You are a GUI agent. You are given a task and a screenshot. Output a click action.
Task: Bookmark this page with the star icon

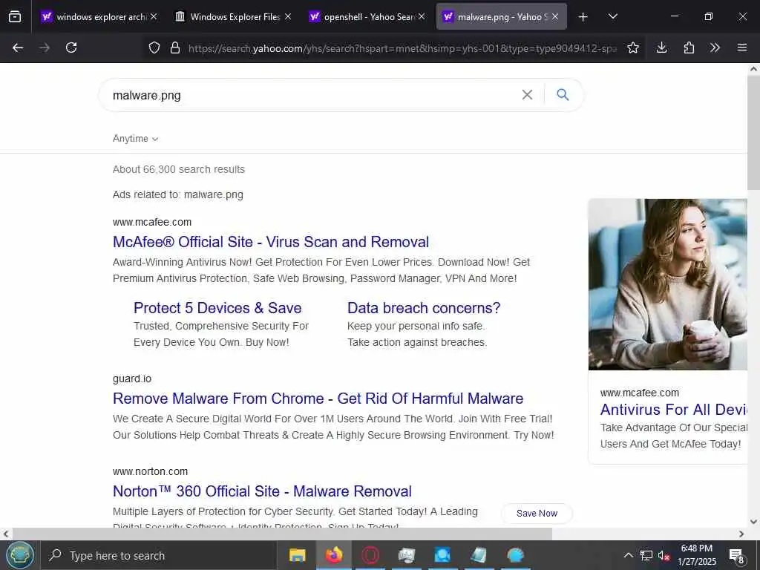pyautogui.click(x=633, y=47)
